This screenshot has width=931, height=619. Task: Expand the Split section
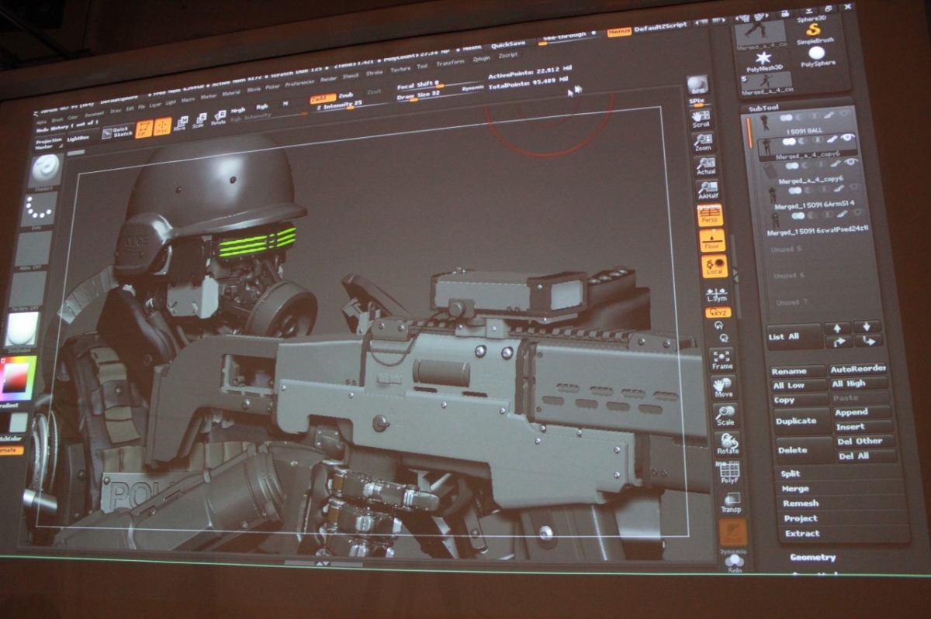click(x=791, y=473)
